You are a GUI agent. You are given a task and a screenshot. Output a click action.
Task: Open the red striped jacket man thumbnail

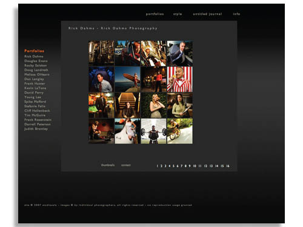pos(180,79)
